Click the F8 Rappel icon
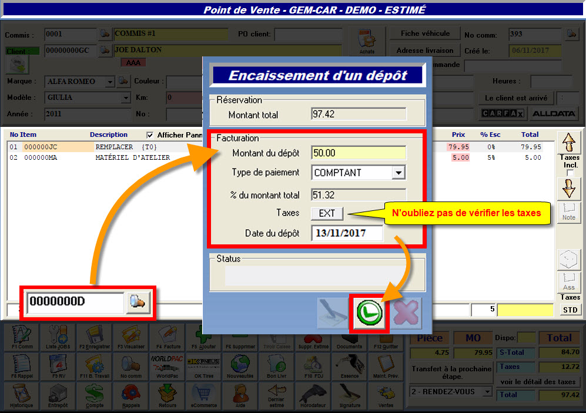This screenshot has height=413, width=586. [x=22, y=367]
